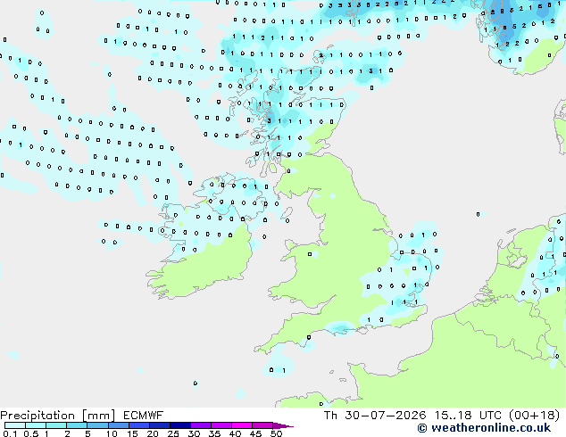Click the '0.5' legend scale label
This screenshot has width=566, height=437.
pos(31,433)
